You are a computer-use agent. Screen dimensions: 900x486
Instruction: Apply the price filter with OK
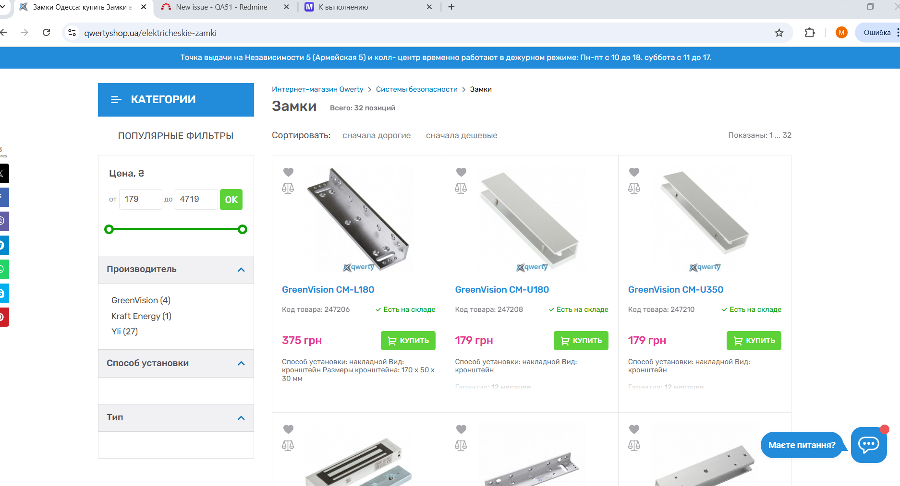pyautogui.click(x=231, y=200)
